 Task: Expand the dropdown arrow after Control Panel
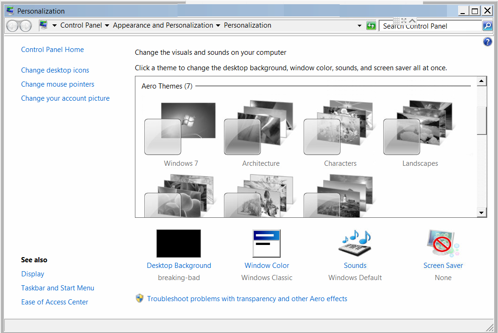point(107,26)
